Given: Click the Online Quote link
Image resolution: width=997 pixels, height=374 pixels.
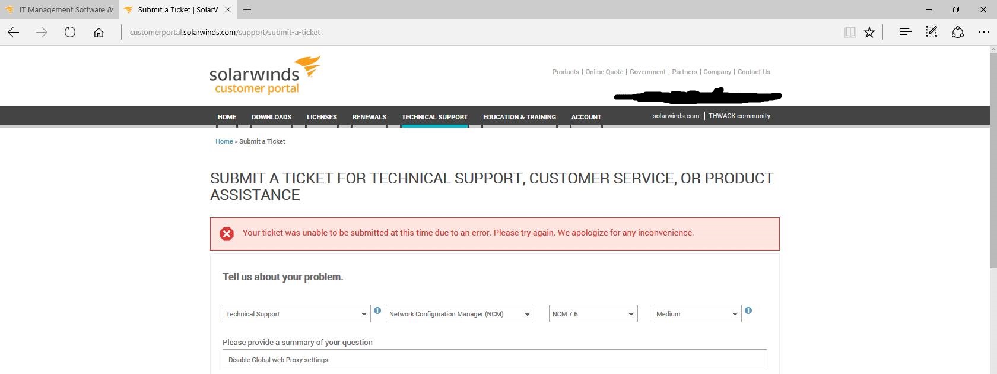Looking at the screenshot, I should pyautogui.click(x=604, y=72).
